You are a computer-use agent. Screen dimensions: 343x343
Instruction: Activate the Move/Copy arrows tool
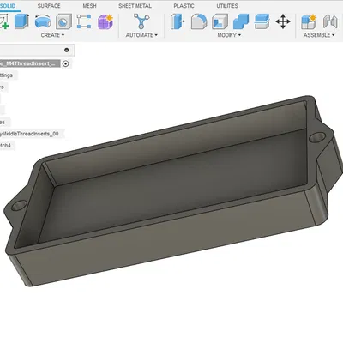pyautogui.click(x=283, y=21)
